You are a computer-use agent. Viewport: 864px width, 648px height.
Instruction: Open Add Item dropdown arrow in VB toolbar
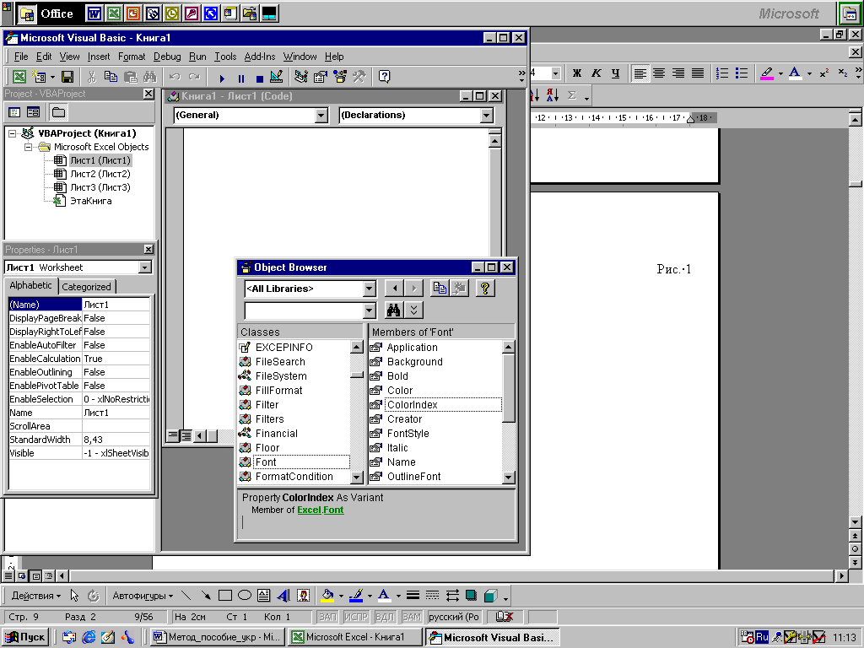[52, 77]
